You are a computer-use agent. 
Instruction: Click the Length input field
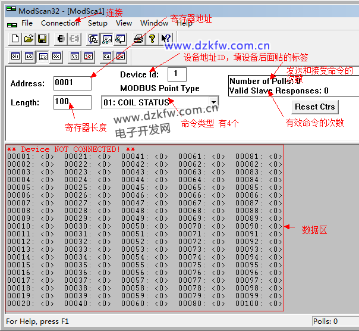click(72, 102)
